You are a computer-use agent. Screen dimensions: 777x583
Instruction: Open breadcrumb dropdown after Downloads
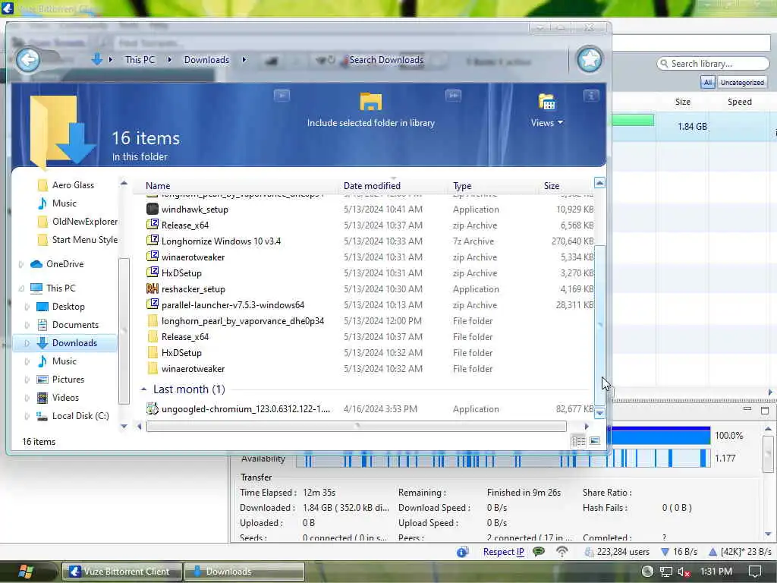pyautogui.click(x=244, y=59)
